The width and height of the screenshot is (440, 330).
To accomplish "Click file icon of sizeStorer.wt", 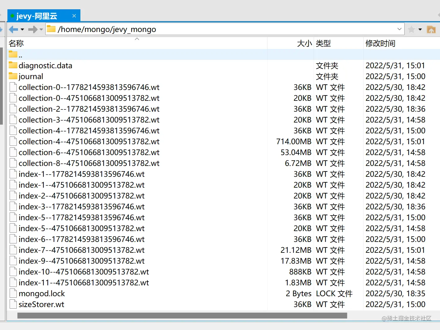I will click(13, 304).
